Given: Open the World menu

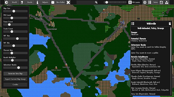Looking at the screenshot, I should pyautogui.click(x=14, y=2).
